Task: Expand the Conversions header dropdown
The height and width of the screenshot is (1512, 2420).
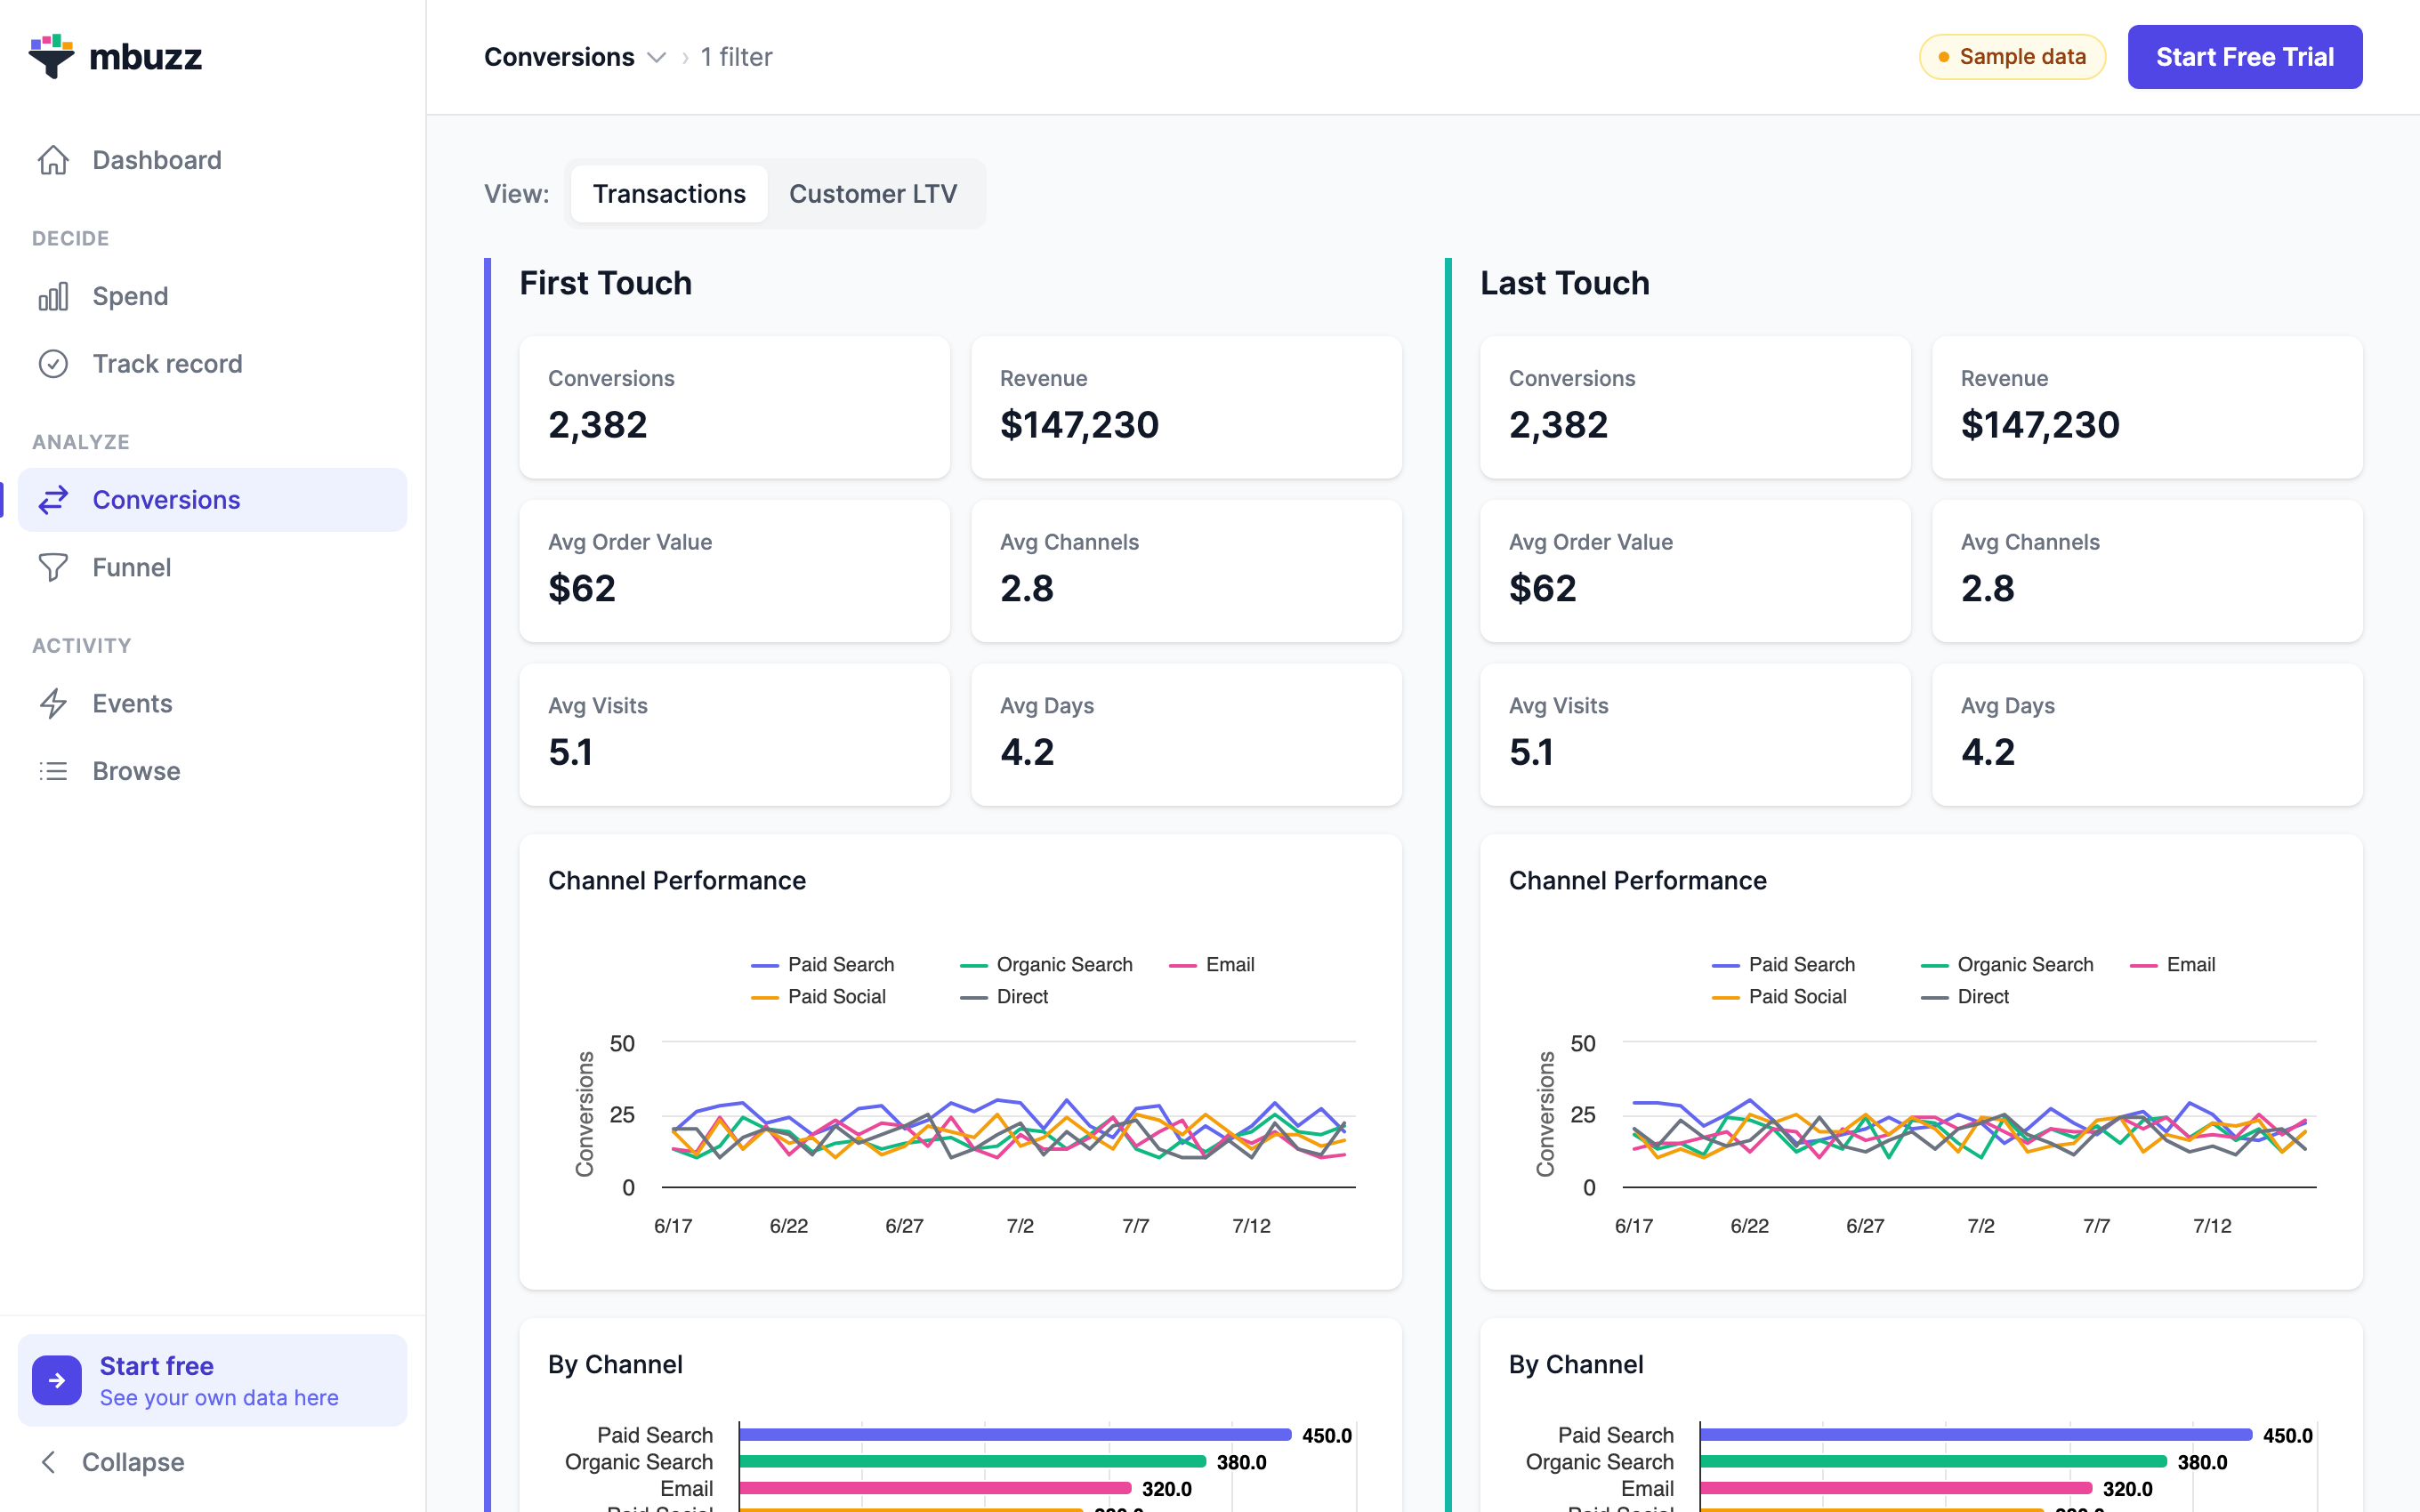Action: point(575,57)
